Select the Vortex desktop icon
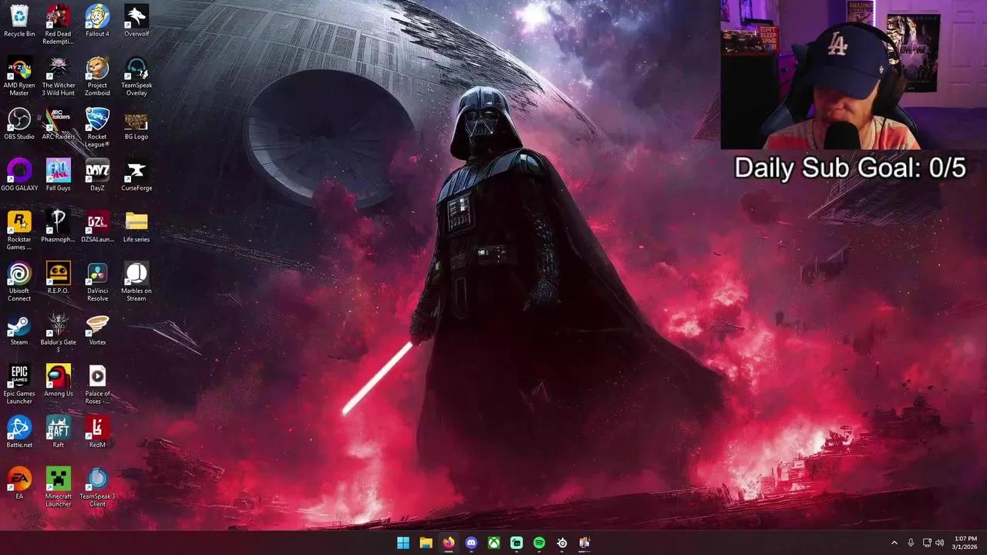 (x=97, y=330)
